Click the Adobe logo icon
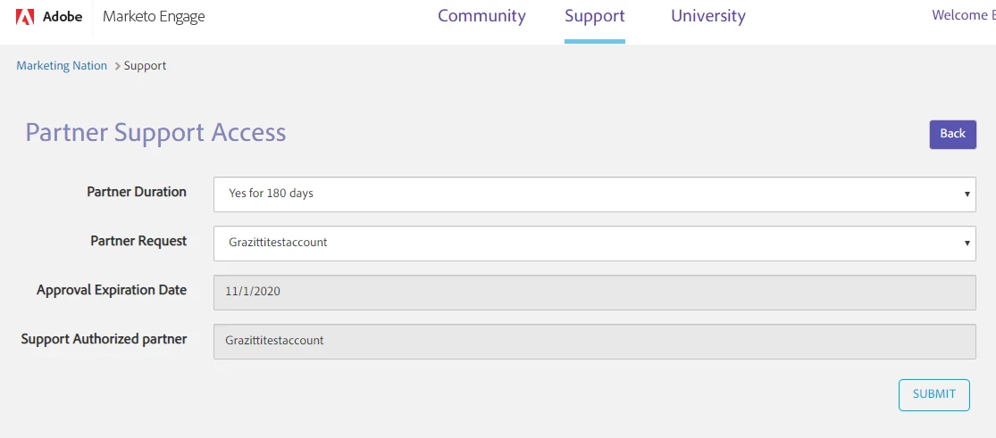 coord(25,17)
